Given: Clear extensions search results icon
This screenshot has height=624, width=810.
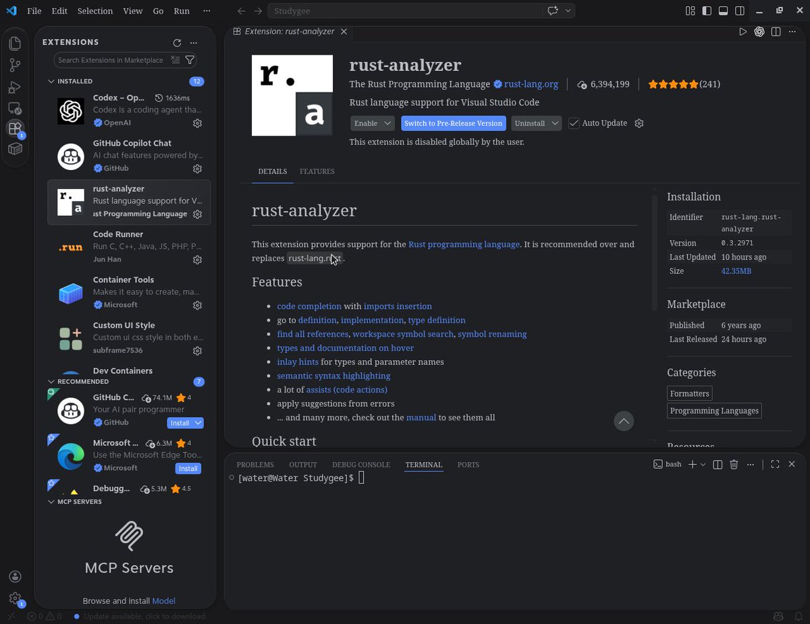Looking at the screenshot, I should 175,60.
